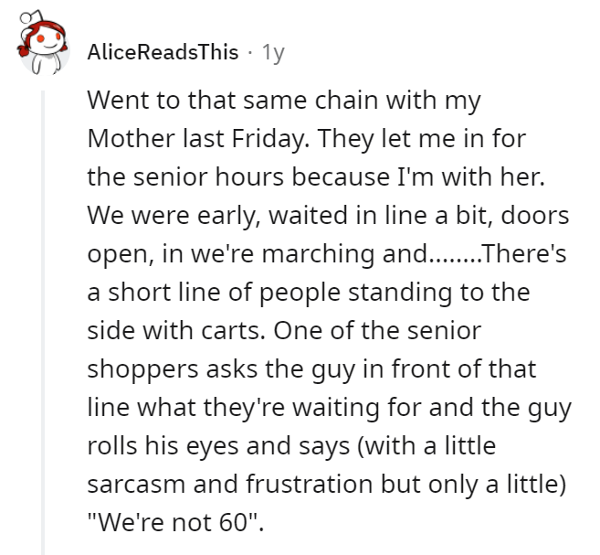The height and width of the screenshot is (555, 600).
Task: Collapse the comment using the thread line
Action: click(42, 320)
